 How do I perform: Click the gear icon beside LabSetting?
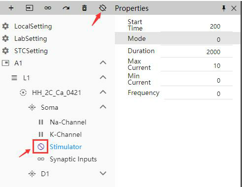[5, 38]
